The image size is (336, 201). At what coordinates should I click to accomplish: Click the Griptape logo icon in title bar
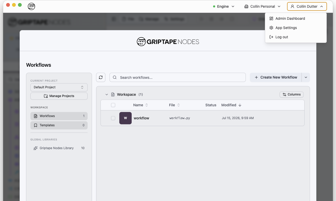click(x=31, y=6)
